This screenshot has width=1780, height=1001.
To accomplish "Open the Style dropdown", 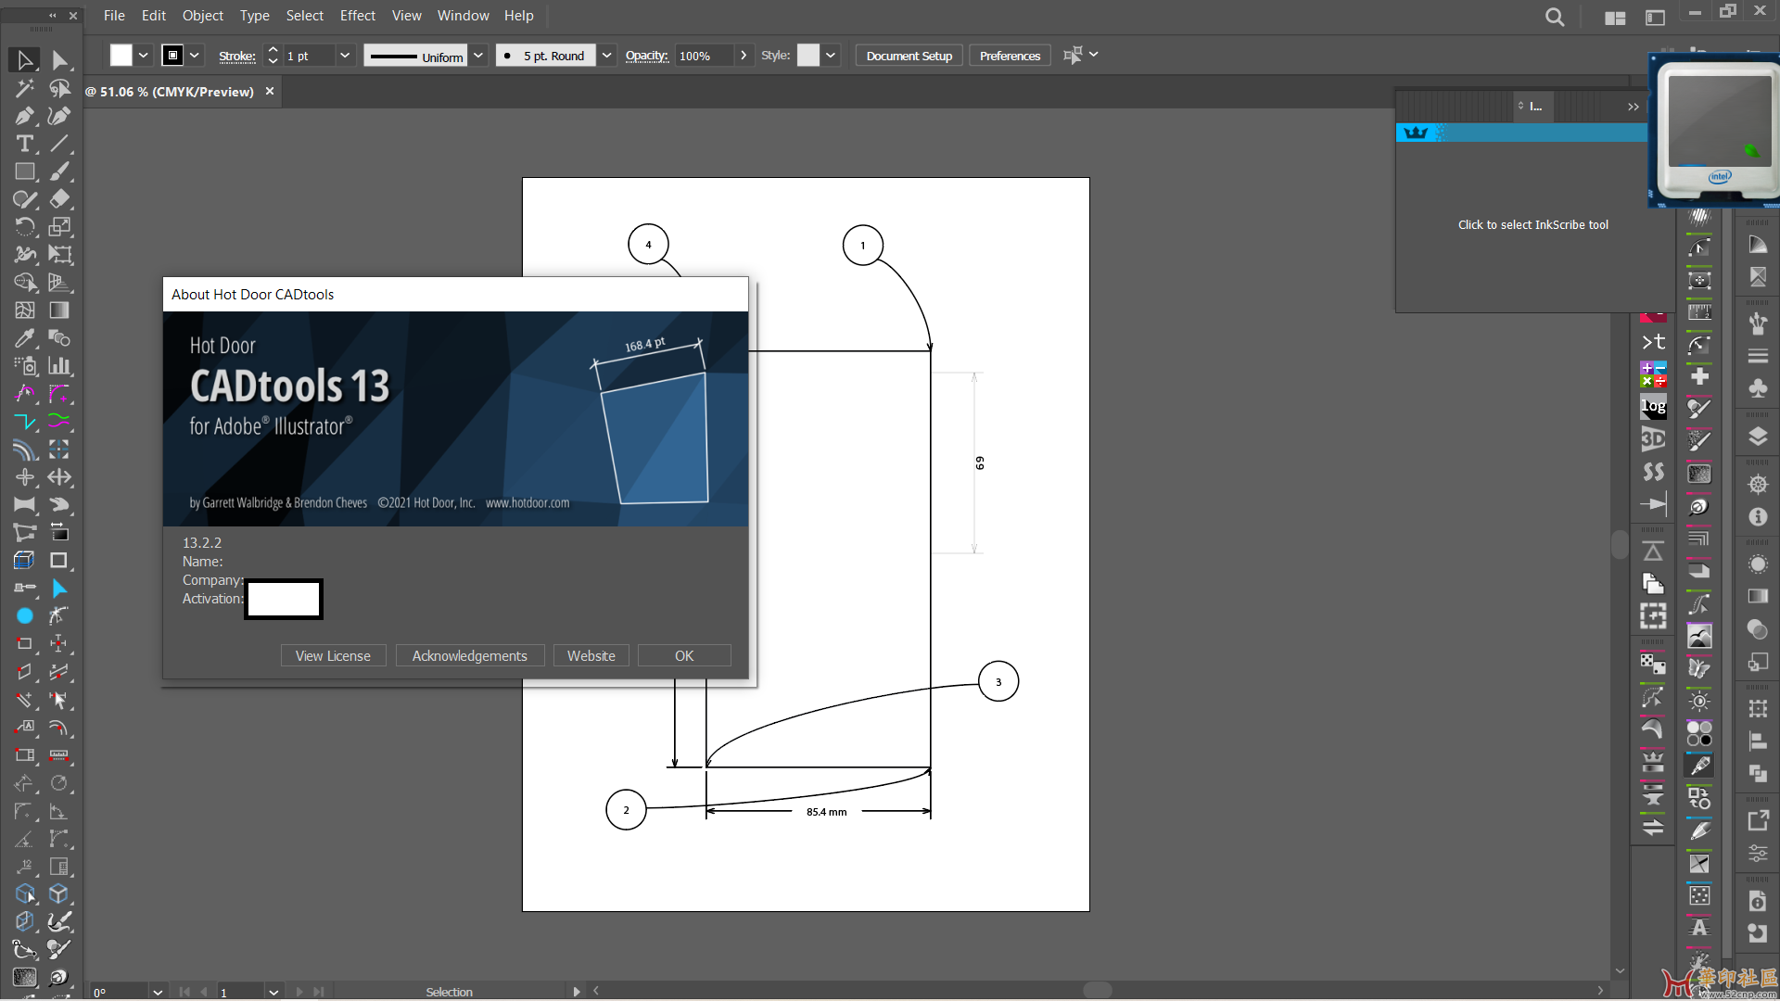I will click(831, 56).
